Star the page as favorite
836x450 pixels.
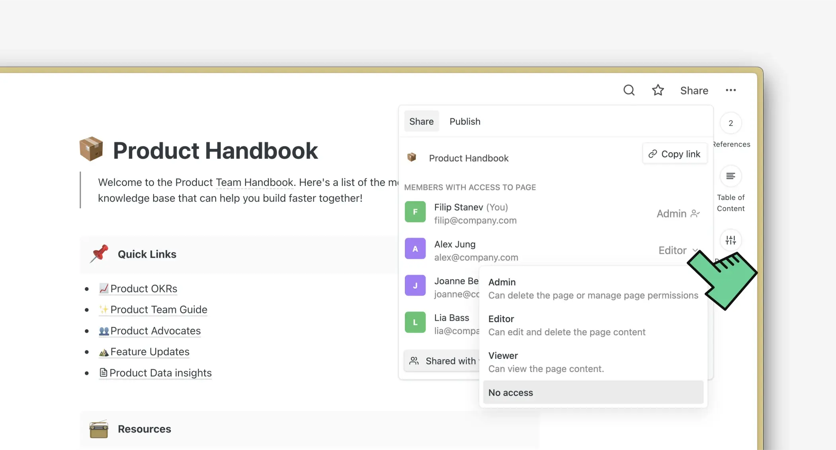(658, 90)
